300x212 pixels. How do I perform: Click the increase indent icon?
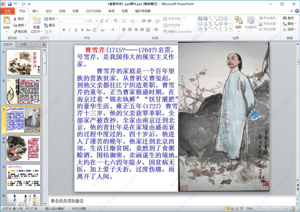(x=149, y=21)
